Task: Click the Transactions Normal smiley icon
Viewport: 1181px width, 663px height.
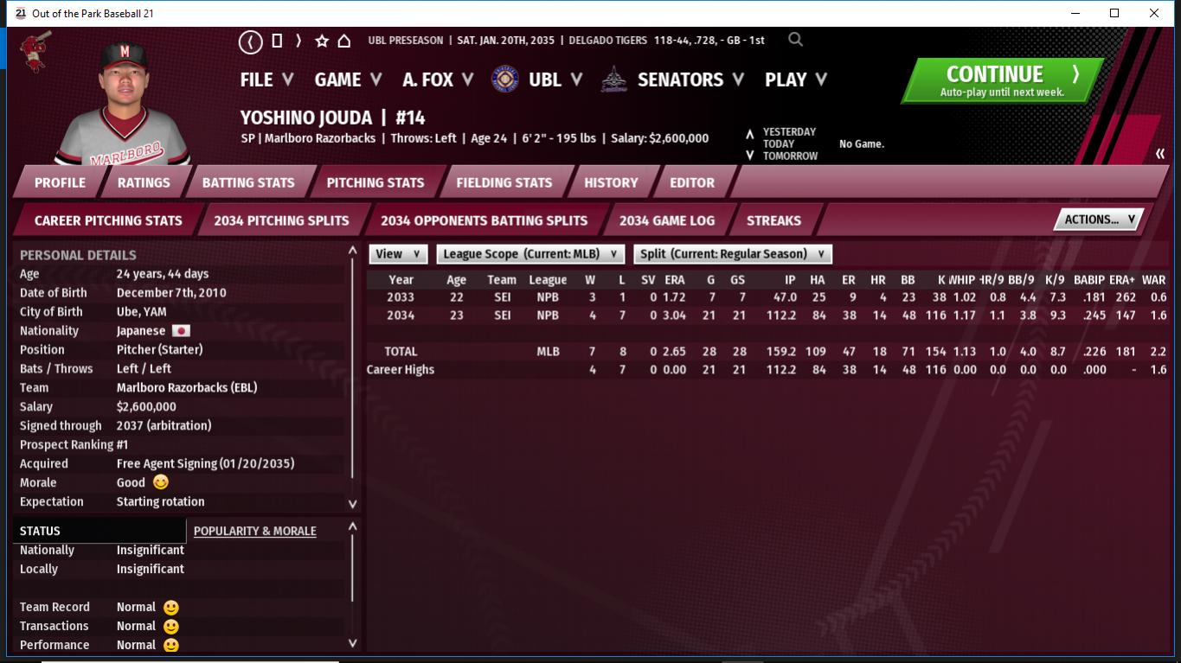Action: click(x=171, y=627)
